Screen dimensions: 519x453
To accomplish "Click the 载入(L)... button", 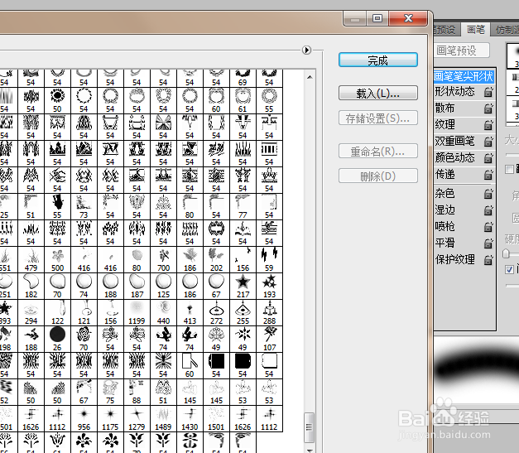I will pos(378,93).
